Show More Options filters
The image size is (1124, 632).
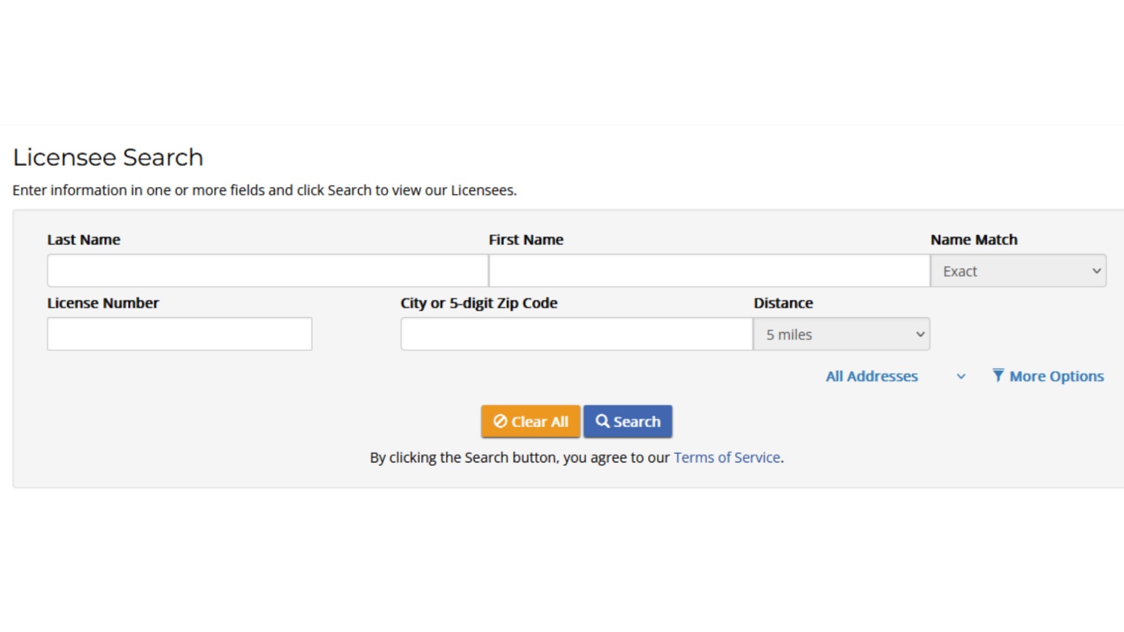(x=1056, y=376)
